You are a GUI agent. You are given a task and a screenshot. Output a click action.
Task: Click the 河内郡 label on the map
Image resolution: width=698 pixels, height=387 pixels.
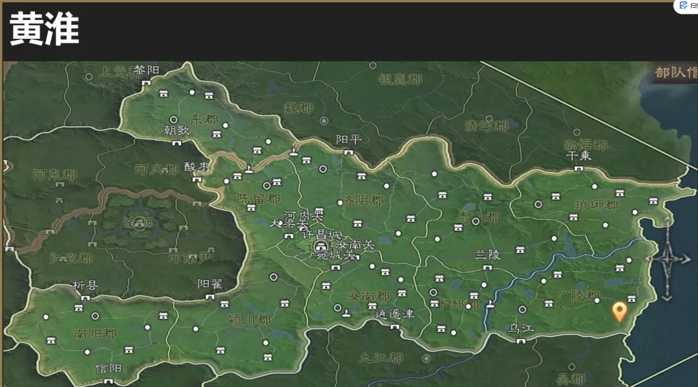(156, 169)
